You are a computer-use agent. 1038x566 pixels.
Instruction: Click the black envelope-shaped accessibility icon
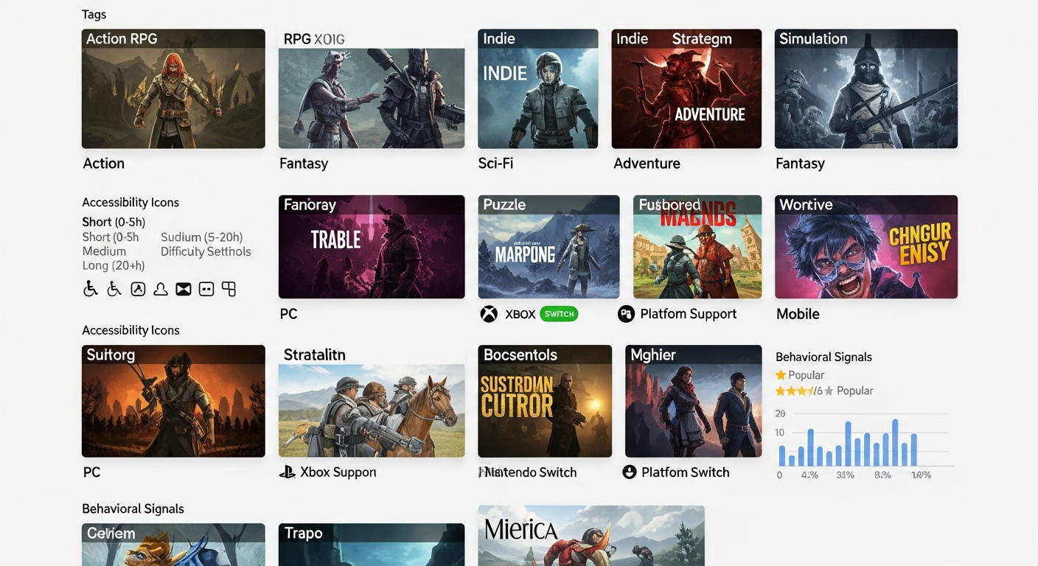[x=184, y=289]
